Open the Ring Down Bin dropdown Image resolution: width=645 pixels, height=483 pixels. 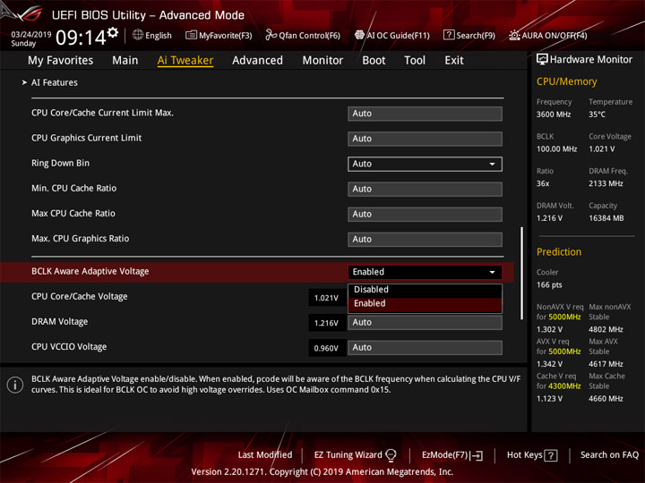(425, 164)
